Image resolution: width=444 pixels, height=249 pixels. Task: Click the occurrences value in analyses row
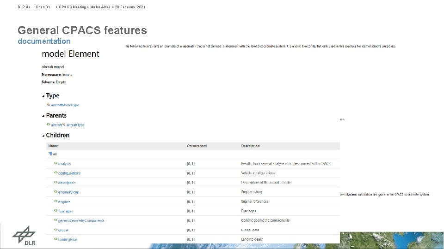tap(191, 164)
